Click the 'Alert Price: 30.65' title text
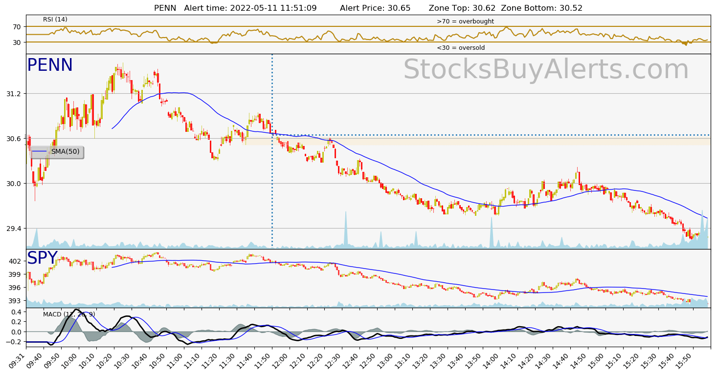Image resolution: width=718 pixels, height=375 pixels. click(x=375, y=8)
